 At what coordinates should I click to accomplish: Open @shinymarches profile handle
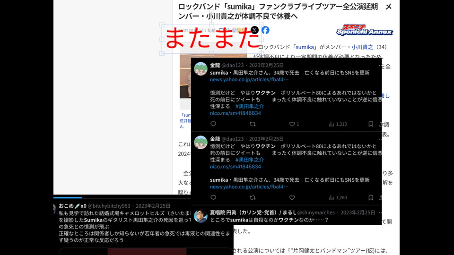pyautogui.click(x=316, y=212)
